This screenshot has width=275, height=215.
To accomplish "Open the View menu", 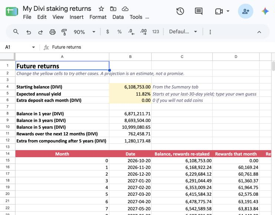I will [58, 17].
